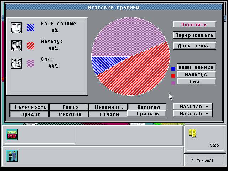This screenshot has width=228, height=171.
Task: Switch to the Реклама chart
Action: pos(69,114)
